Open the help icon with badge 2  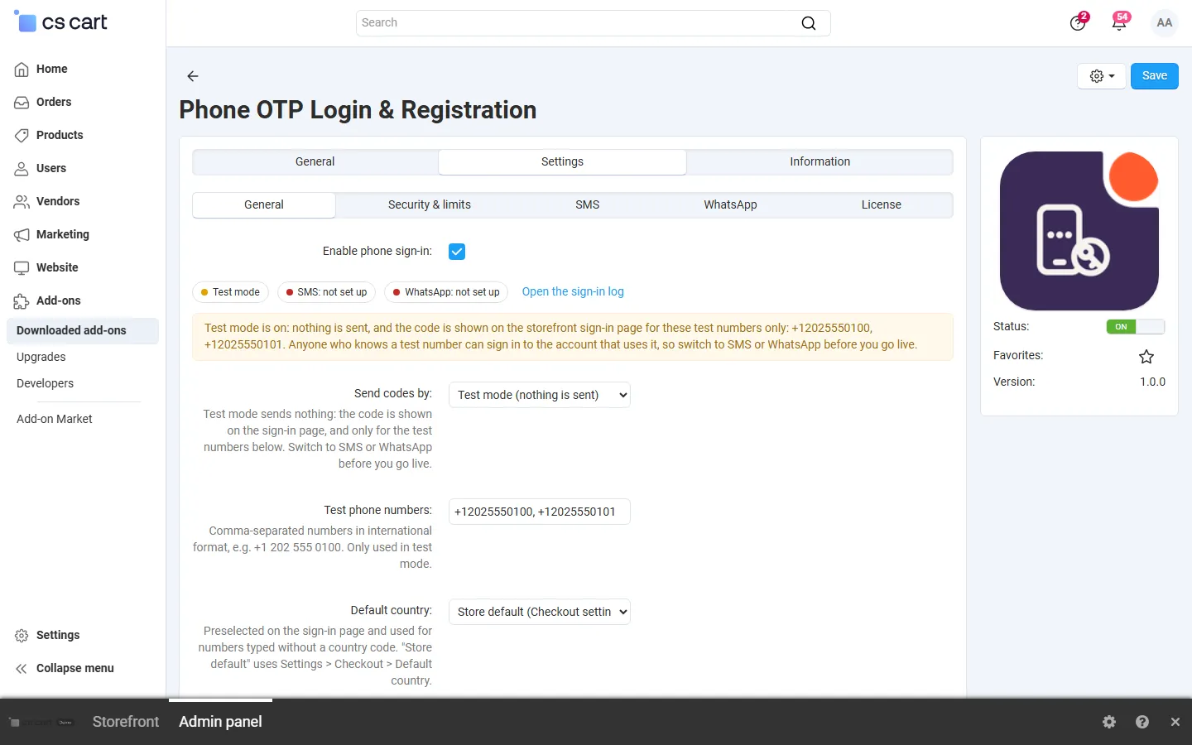pos(1078,23)
